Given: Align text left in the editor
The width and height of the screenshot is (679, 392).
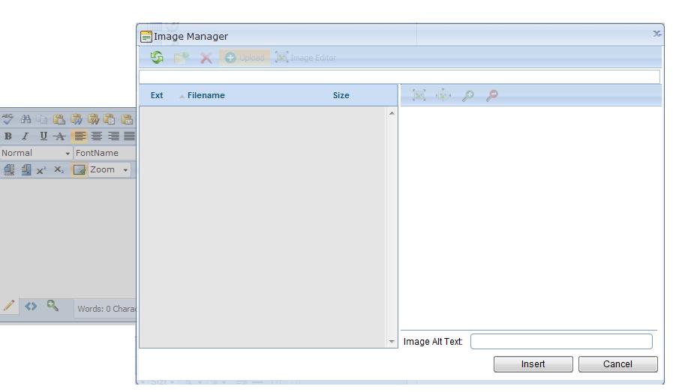Looking at the screenshot, I should (x=80, y=136).
